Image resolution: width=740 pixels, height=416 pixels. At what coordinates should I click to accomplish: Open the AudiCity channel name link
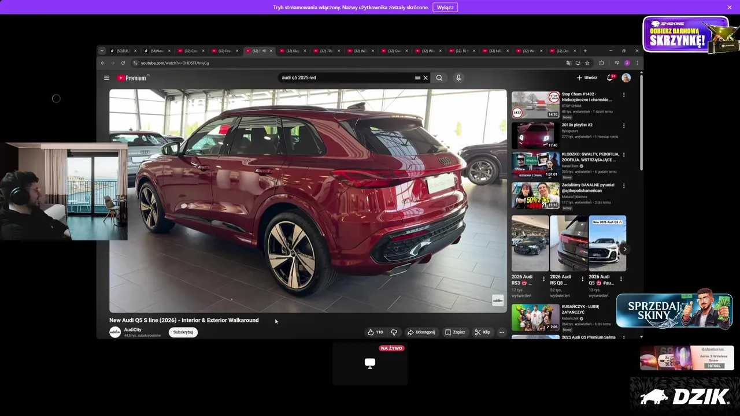[133, 330]
